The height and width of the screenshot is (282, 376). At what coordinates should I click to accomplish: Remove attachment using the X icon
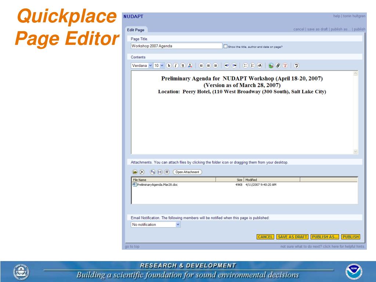[x=142, y=172]
